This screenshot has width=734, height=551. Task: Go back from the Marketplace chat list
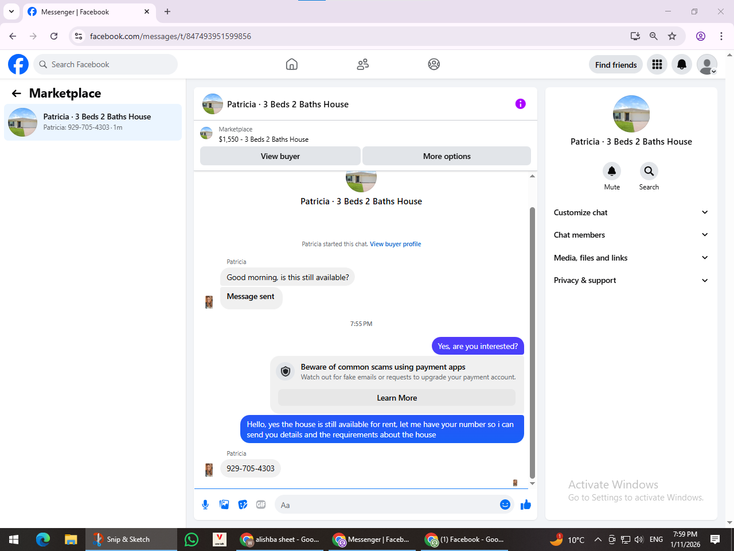click(x=16, y=94)
